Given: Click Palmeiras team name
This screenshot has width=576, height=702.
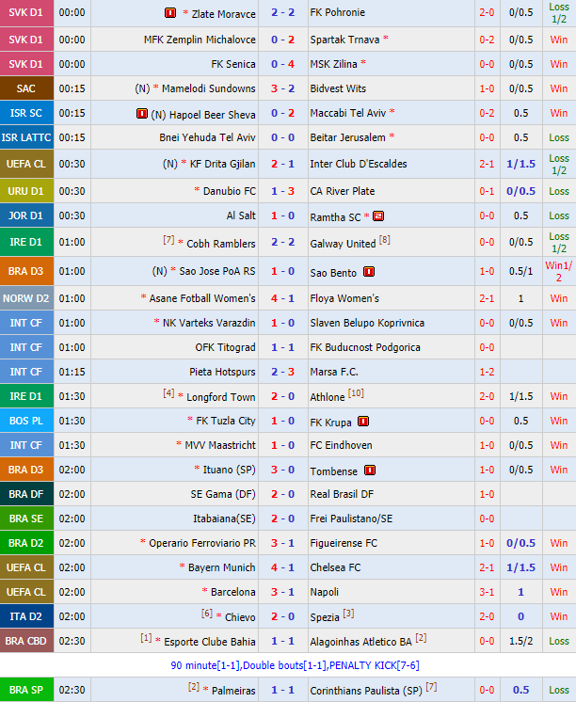Looking at the screenshot, I should (233, 691).
